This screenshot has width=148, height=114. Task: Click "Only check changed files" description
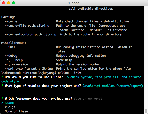pyautogui.click(x=77, y=21)
